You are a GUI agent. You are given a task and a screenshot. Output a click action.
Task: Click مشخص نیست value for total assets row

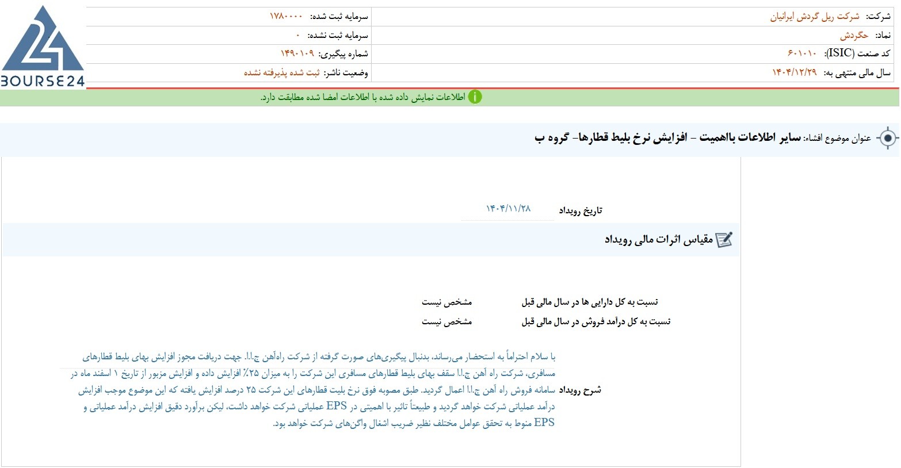[x=446, y=302]
